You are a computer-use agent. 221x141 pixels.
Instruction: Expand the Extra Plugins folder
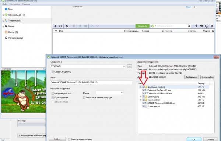[x=141, y=96]
